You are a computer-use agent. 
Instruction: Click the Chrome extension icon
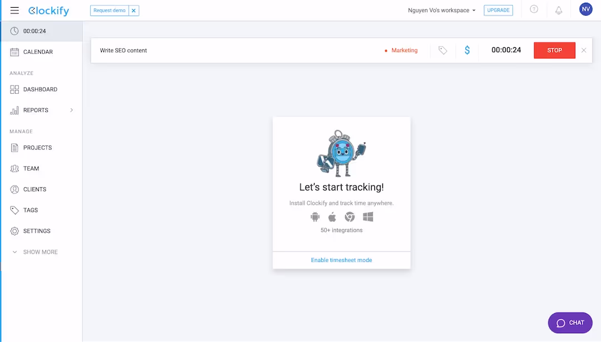click(349, 217)
